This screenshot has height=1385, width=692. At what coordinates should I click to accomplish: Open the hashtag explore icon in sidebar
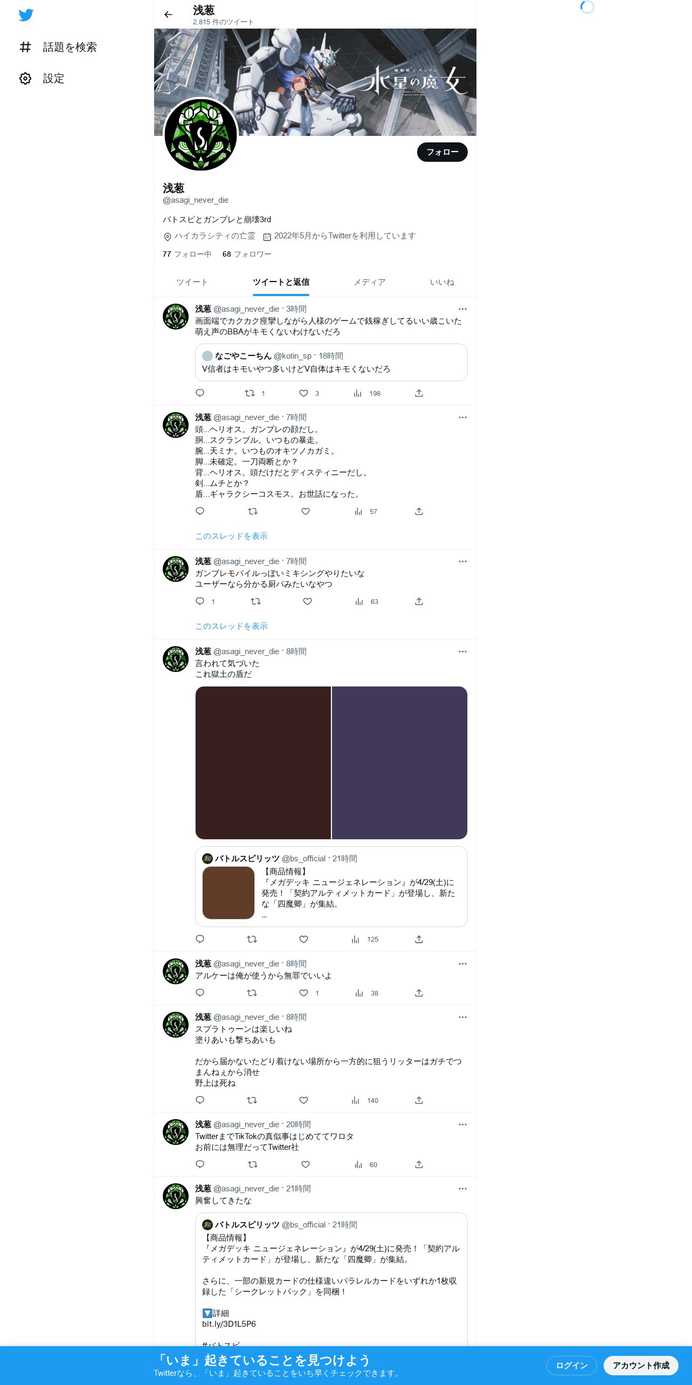(x=25, y=47)
